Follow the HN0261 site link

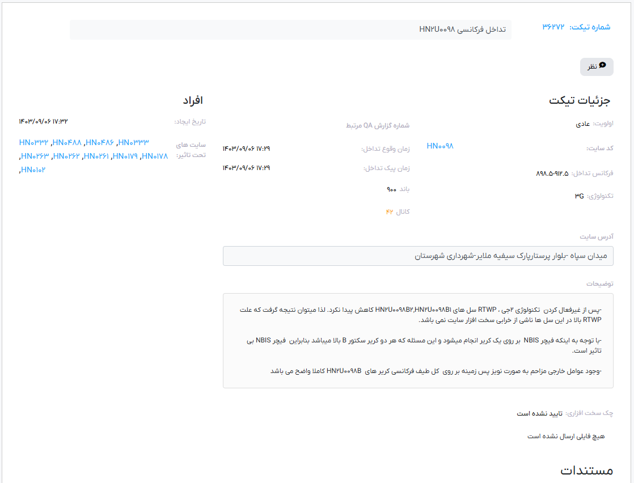(96, 156)
